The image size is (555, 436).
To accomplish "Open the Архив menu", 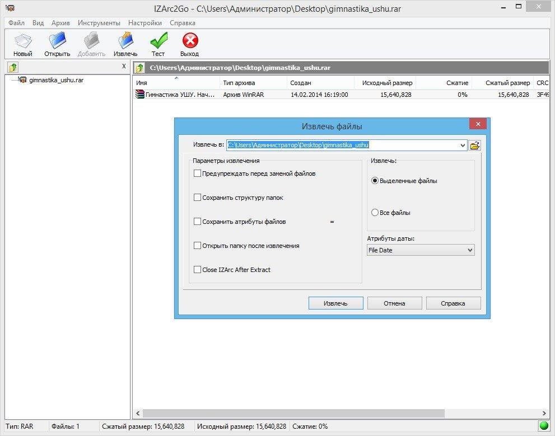I will [x=60, y=23].
